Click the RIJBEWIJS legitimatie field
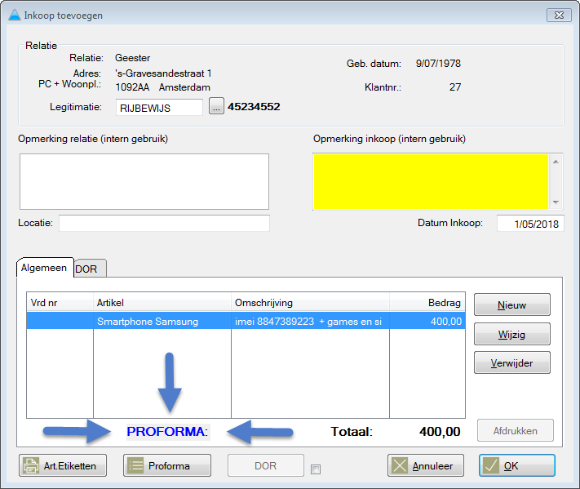The width and height of the screenshot is (580, 489). click(x=158, y=107)
